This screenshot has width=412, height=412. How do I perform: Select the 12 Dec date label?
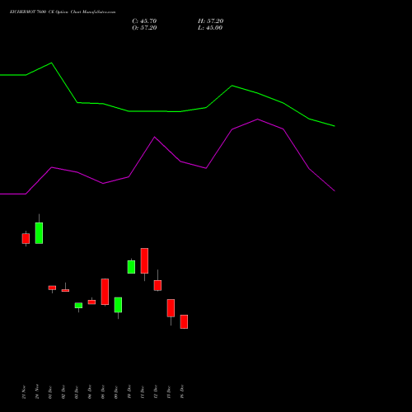156,392
